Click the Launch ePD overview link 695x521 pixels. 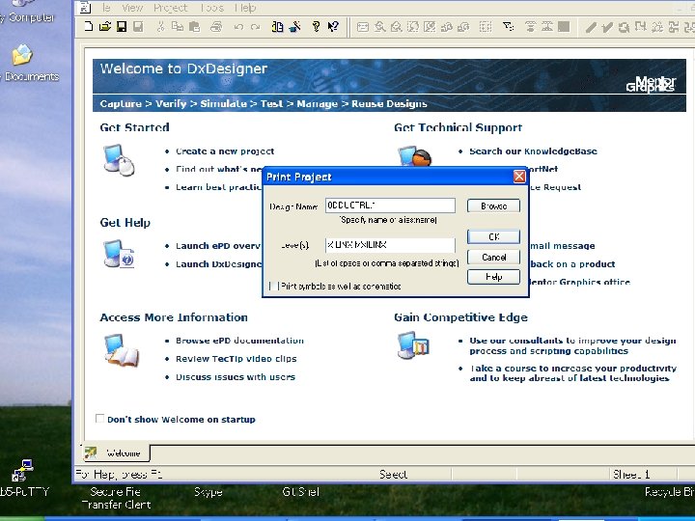click(219, 246)
